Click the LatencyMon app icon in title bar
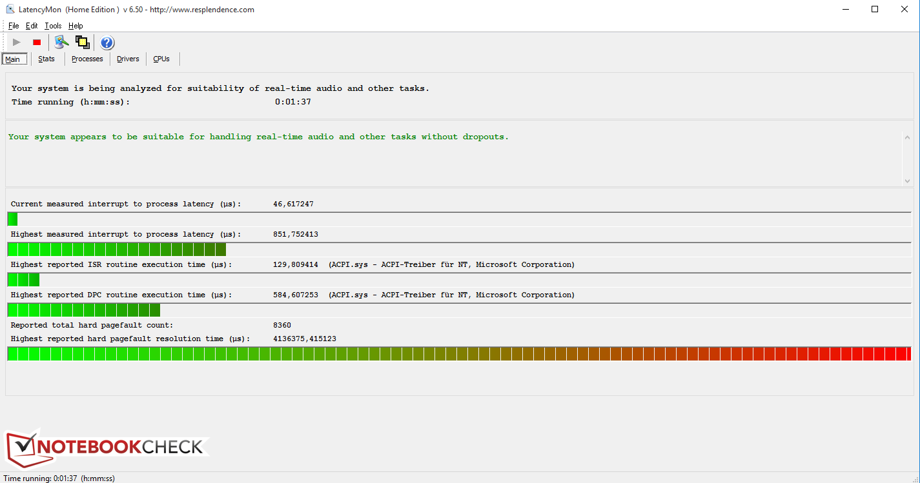Image resolution: width=920 pixels, height=483 pixels. point(10,10)
